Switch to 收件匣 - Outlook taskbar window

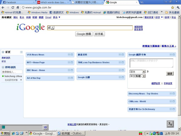(71, 133)
